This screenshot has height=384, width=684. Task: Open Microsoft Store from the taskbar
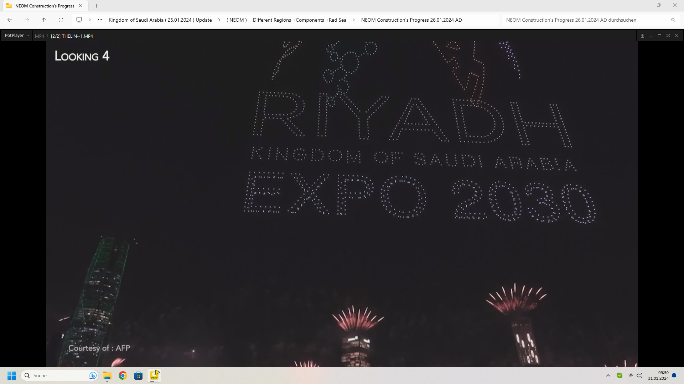(139, 375)
